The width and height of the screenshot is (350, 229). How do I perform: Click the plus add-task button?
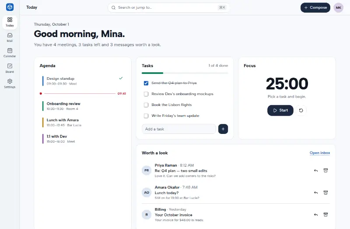pos(223,129)
